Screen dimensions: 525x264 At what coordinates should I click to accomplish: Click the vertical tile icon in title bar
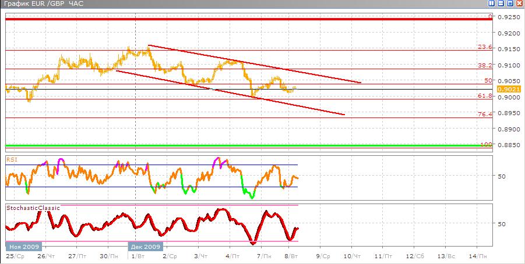(x=491, y=4)
